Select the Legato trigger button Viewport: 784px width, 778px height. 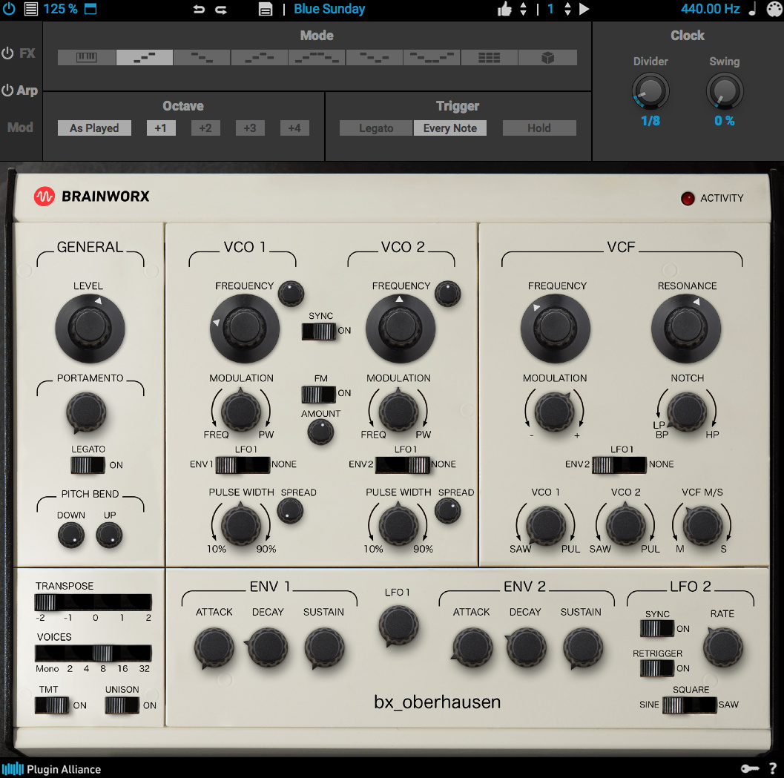pos(376,128)
